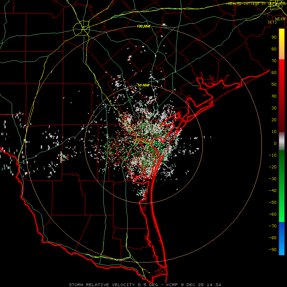Select the -20 knot scale value
287x287 pixels.
[x=273, y=167]
